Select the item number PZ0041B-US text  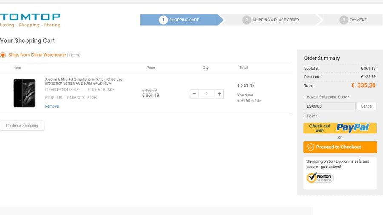pyautogui.click(x=64, y=90)
